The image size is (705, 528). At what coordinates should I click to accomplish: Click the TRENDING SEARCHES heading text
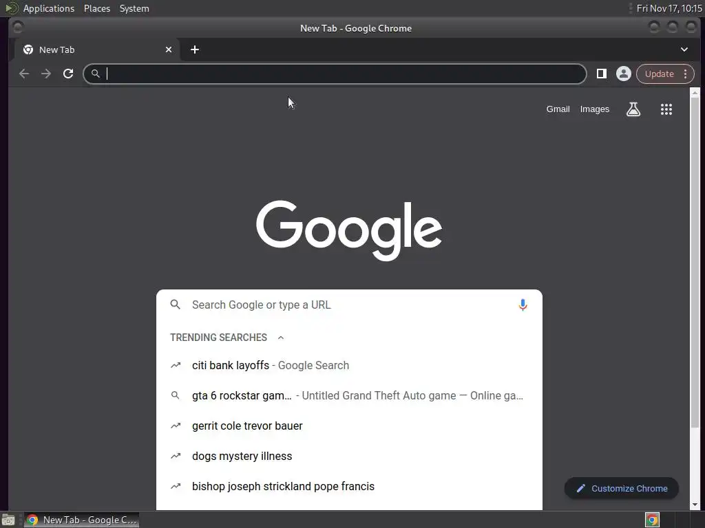[x=218, y=338]
